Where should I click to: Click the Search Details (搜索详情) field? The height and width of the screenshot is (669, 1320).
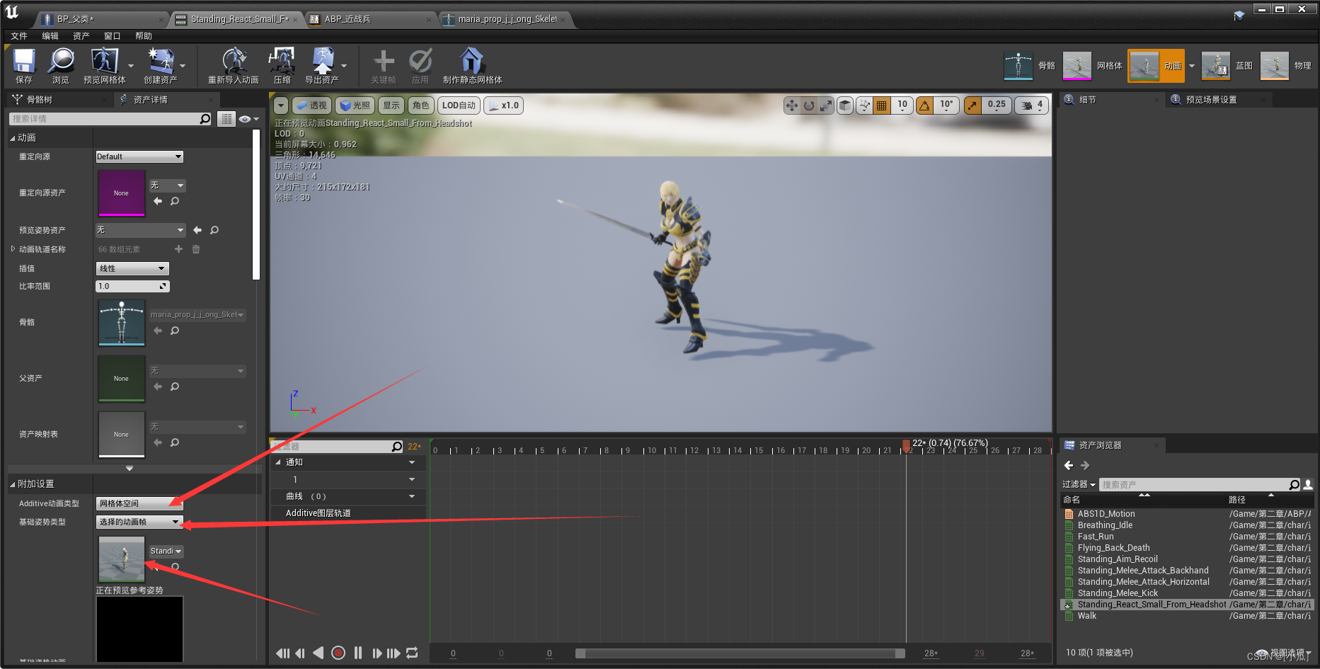point(110,119)
